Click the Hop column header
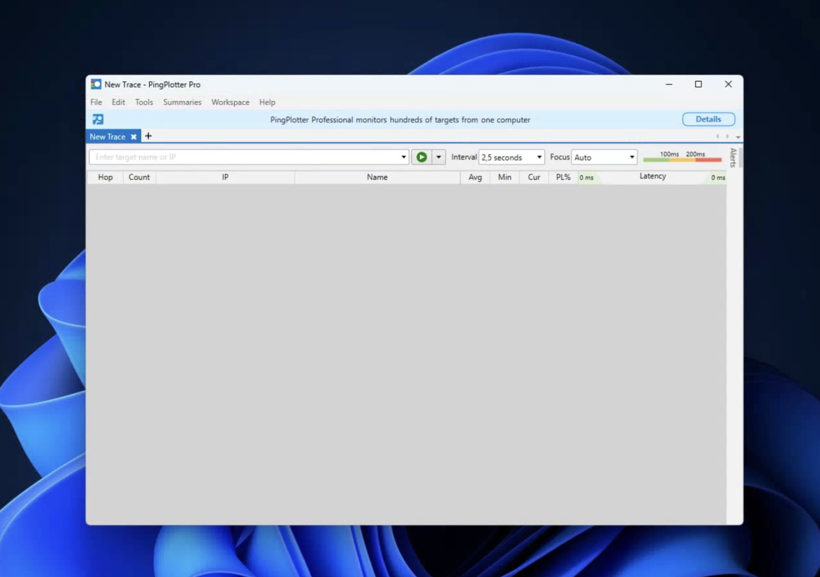This screenshot has height=577, width=820. pyautogui.click(x=106, y=177)
